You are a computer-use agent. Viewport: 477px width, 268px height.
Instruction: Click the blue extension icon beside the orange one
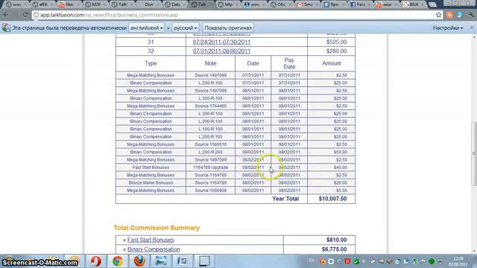point(460,15)
